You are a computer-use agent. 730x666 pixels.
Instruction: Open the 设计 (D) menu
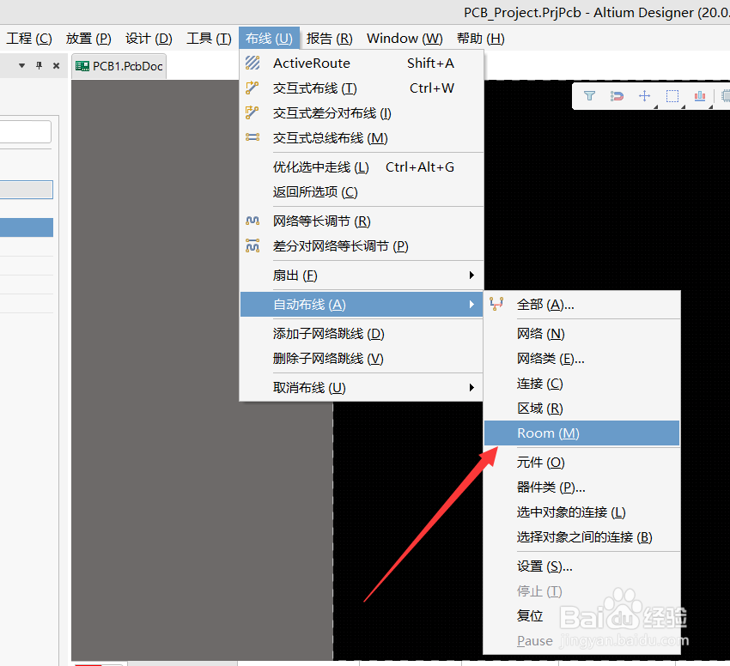pos(149,38)
